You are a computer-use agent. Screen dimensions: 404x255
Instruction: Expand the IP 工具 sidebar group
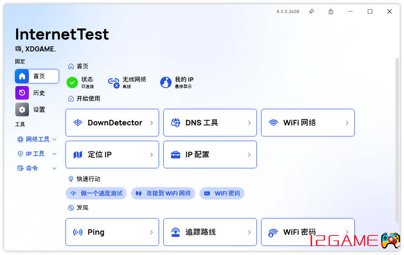click(37, 154)
